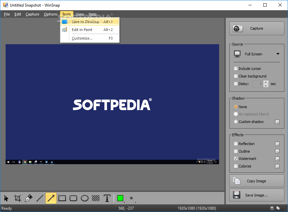Open the File menu
The height and width of the screenshot is (212, 288).
pyautogui.click(x=7, y=14)
